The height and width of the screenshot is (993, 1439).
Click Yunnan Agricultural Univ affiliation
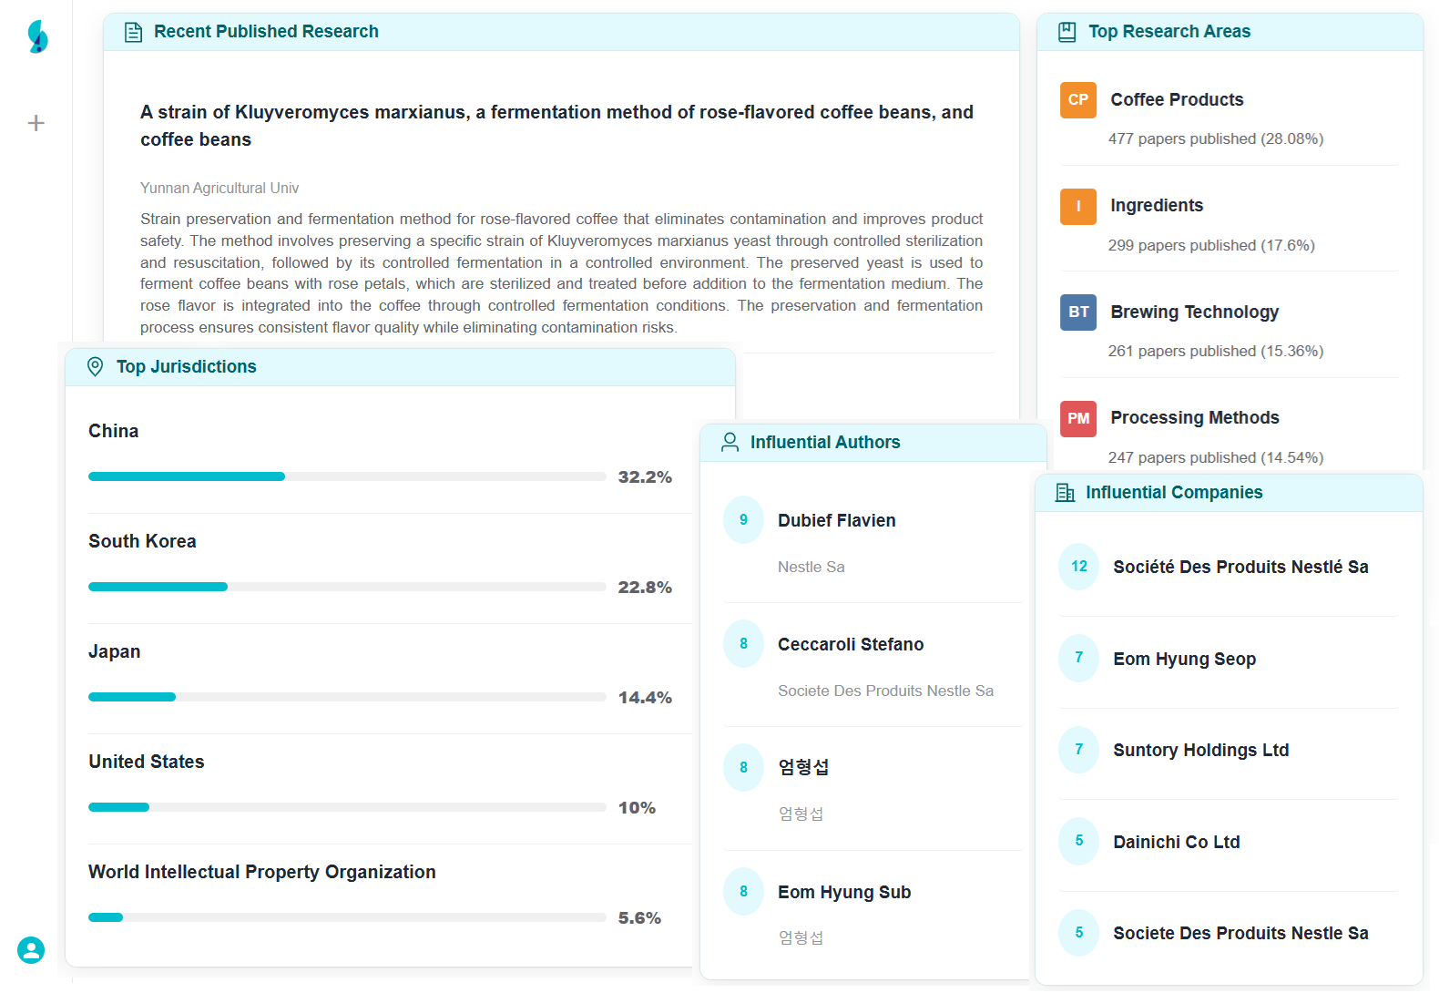(x=219, y=189)
